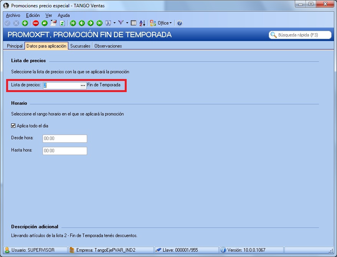Click the Fin de Temporada list name
The width and height of the screenshot is (337, 257).
[104, 85]
